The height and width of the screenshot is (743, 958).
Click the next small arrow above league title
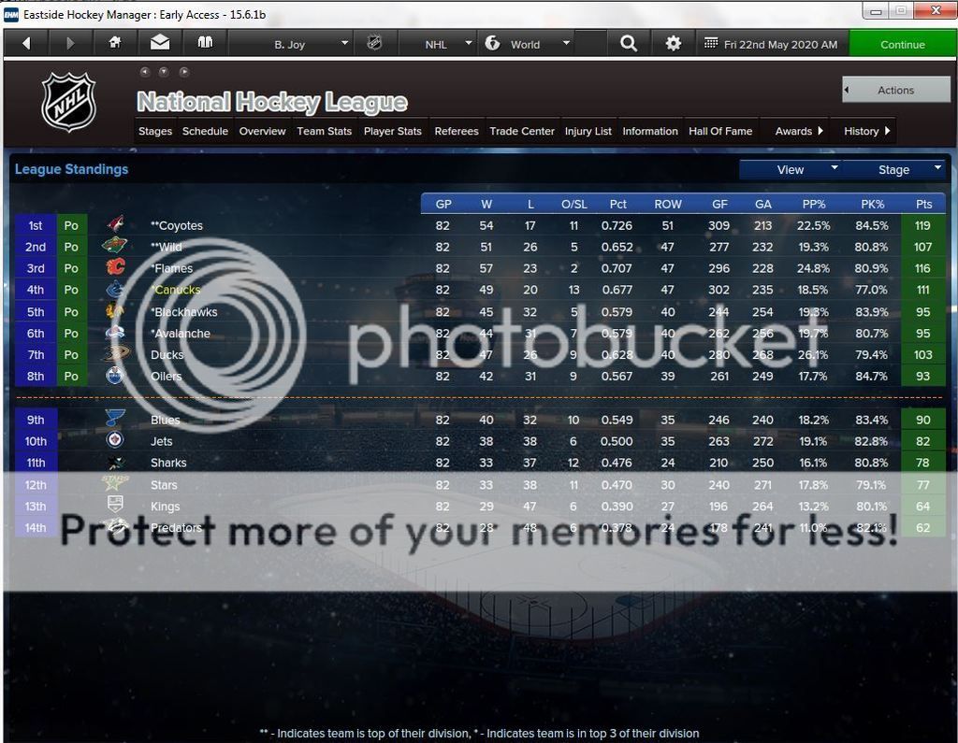(184, 71)
